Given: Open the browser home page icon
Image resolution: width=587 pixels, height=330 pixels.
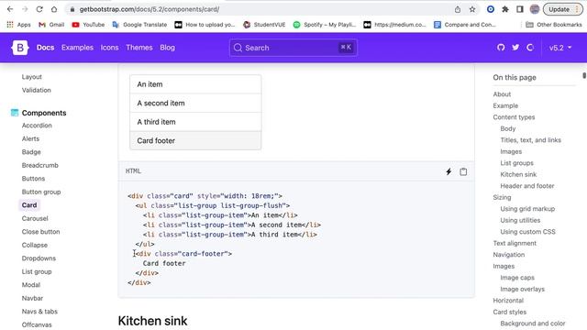Looking at the screenshot, I should pos(54,9).
